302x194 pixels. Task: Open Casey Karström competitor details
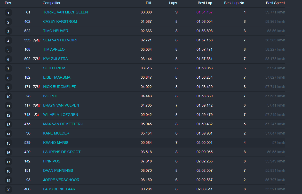(60, 21)
